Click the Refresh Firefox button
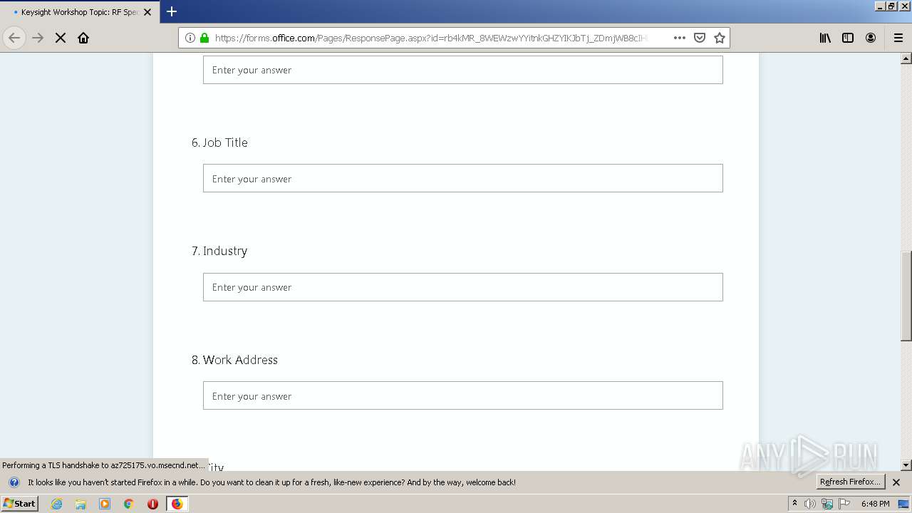The height and width of the screenshot is (513, 912). point(850,482)
